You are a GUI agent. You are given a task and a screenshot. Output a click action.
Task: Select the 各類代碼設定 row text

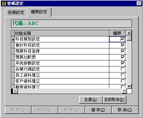point(27,69)
